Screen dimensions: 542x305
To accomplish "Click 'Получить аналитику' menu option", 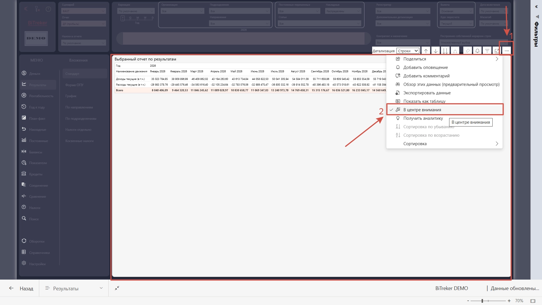I will [x=423, y=118].
